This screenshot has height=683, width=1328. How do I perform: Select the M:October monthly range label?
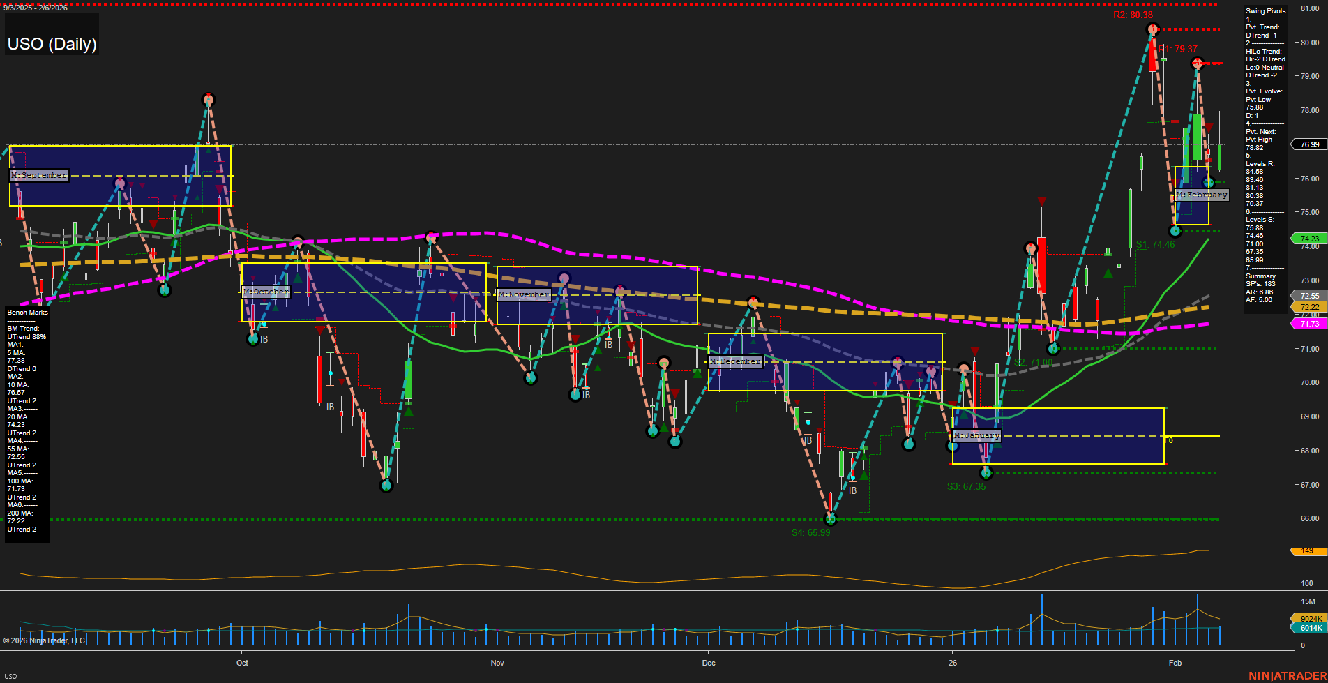[266, 292]
